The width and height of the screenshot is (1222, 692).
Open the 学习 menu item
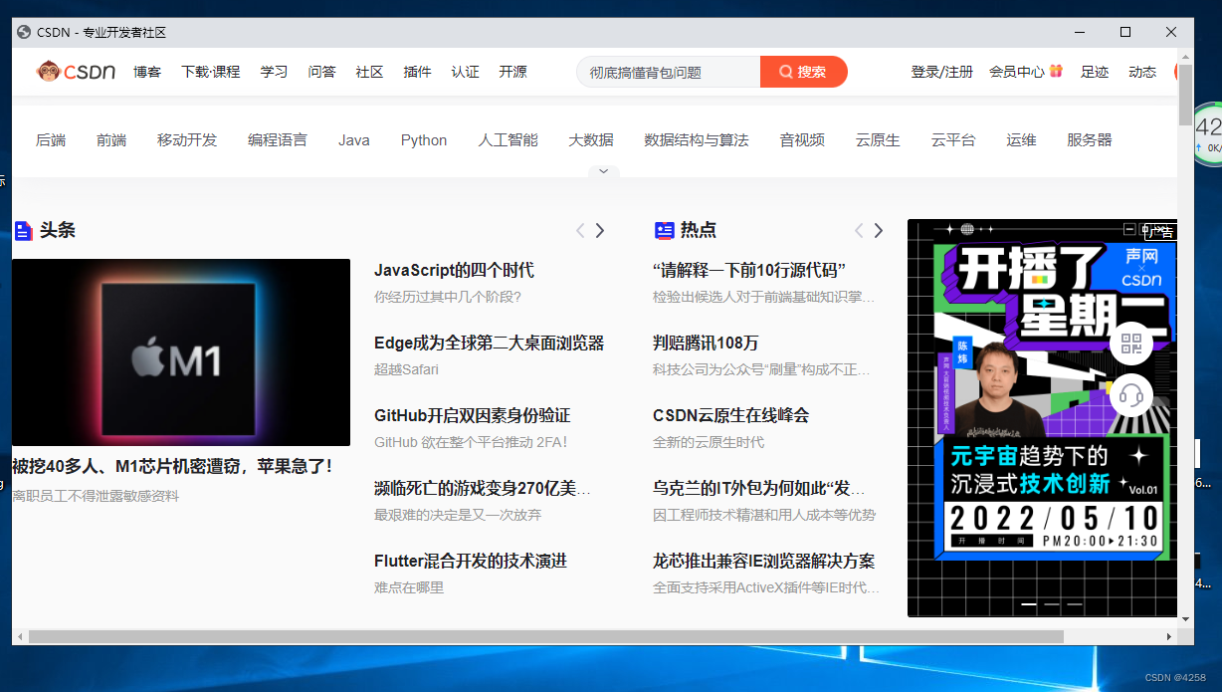(x=274, y=72)
